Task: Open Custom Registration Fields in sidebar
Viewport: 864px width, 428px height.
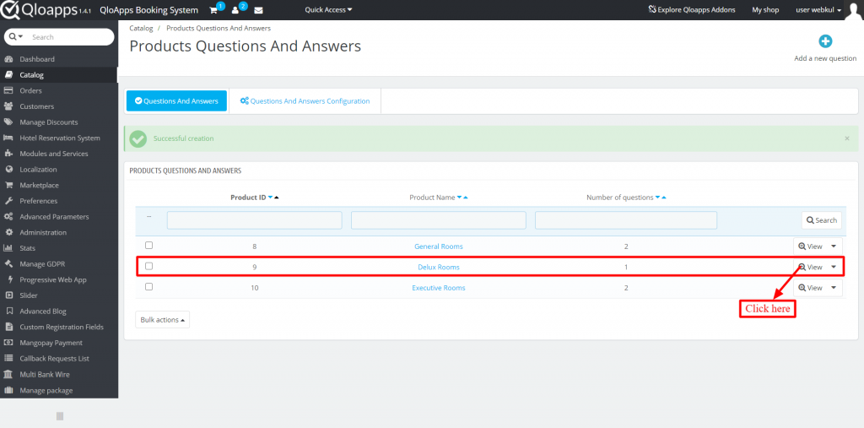Action: tap(61, 327)
